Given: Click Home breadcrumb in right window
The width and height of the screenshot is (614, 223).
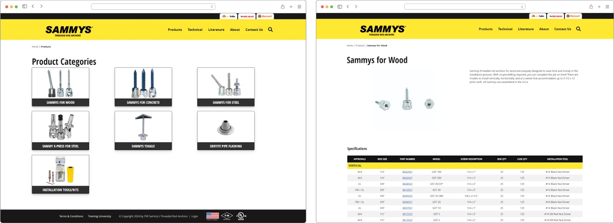Looking at the screenshot, I should point(350,45).
